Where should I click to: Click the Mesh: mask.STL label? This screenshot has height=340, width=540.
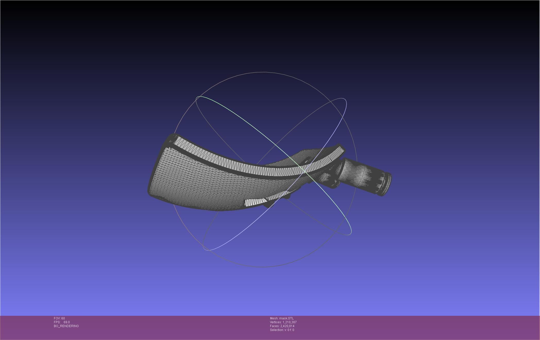coord(282,318)
